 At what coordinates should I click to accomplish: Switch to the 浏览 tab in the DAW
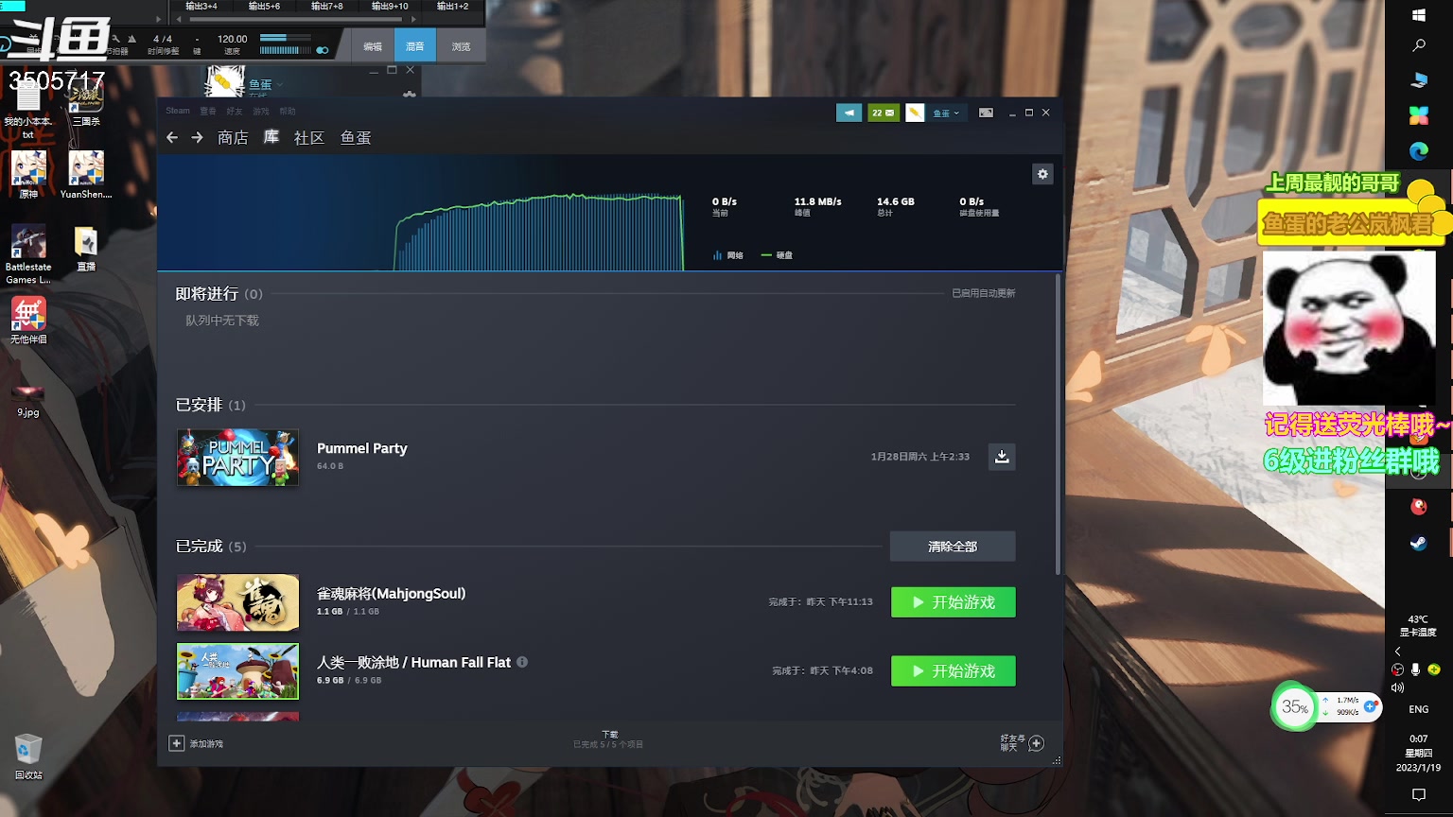click(461, 45)
